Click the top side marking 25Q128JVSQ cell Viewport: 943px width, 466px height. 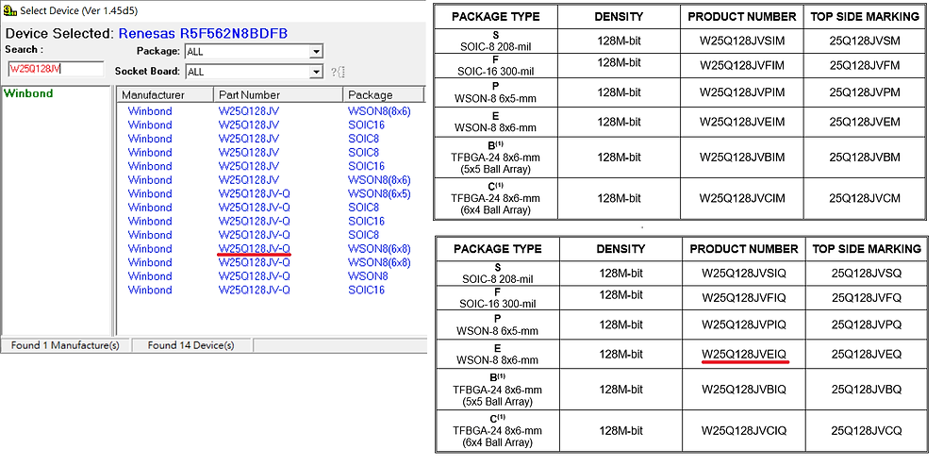pos(867,273)
